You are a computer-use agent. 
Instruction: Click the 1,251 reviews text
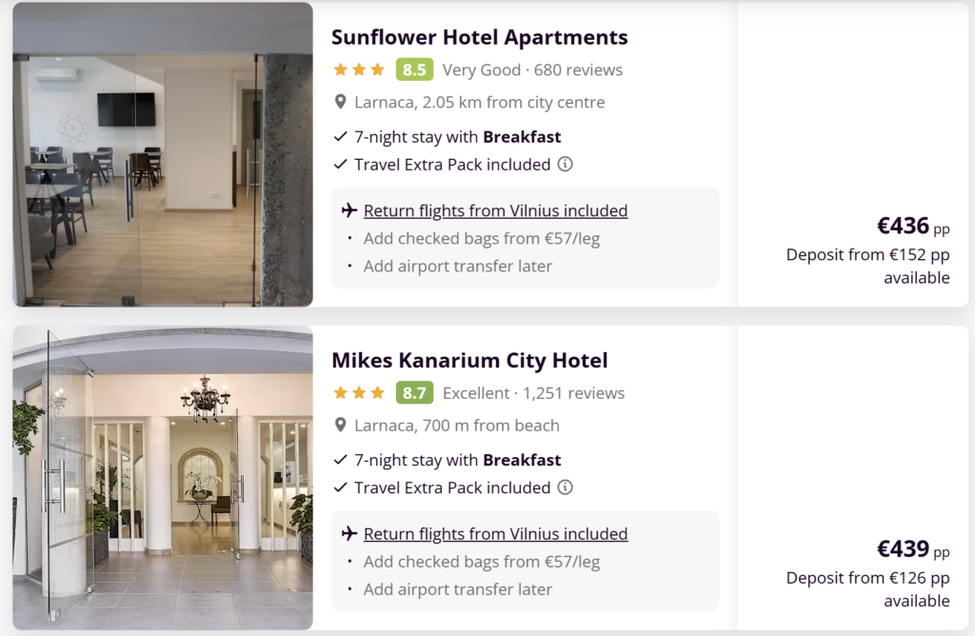573,393
